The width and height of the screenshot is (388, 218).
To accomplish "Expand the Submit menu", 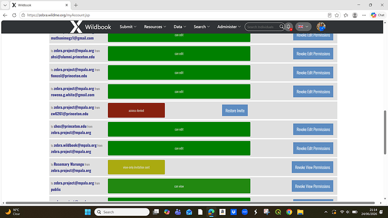I will pos(128,27).
